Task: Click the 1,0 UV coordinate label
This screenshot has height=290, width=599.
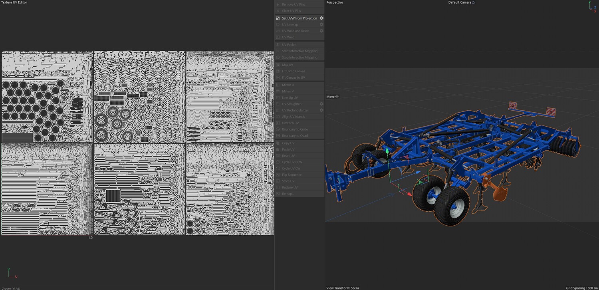Action: click(90, 238)
